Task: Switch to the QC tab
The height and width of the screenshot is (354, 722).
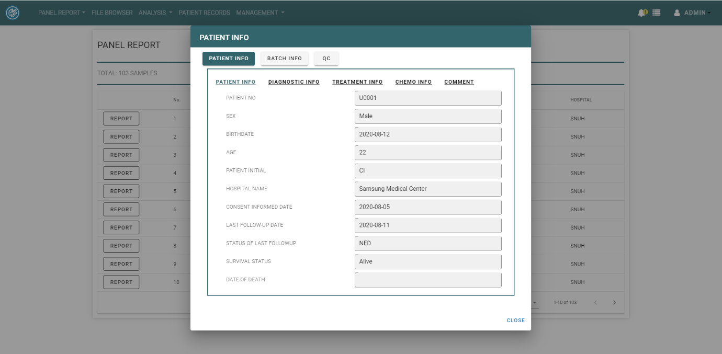Action: coord(326,59)
